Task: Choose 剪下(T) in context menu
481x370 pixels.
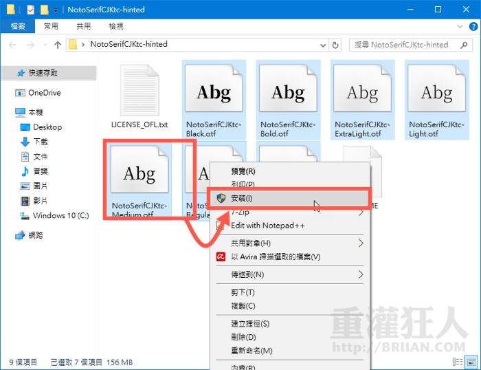Action: (x=290, y=292)
